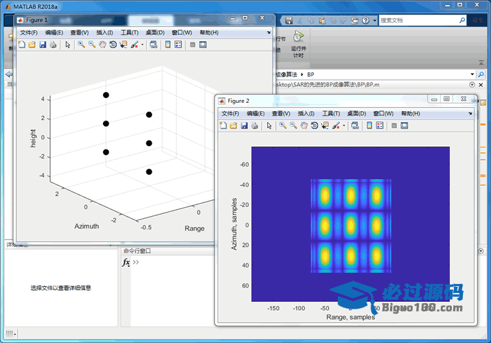Click the BP folder in address bar
This screenshot has height=343, width=491.
click(x=310, y=74)
